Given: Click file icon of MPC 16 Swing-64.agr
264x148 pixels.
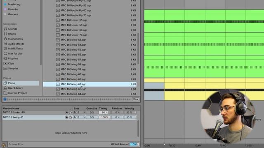Looking at the screenshot, I should pos(58,94).
